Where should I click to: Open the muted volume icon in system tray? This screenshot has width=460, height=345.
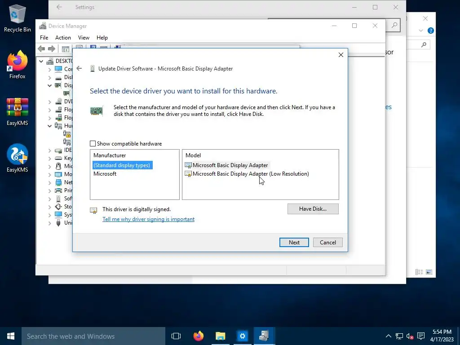pyautogui.click(x=410, y=336)
